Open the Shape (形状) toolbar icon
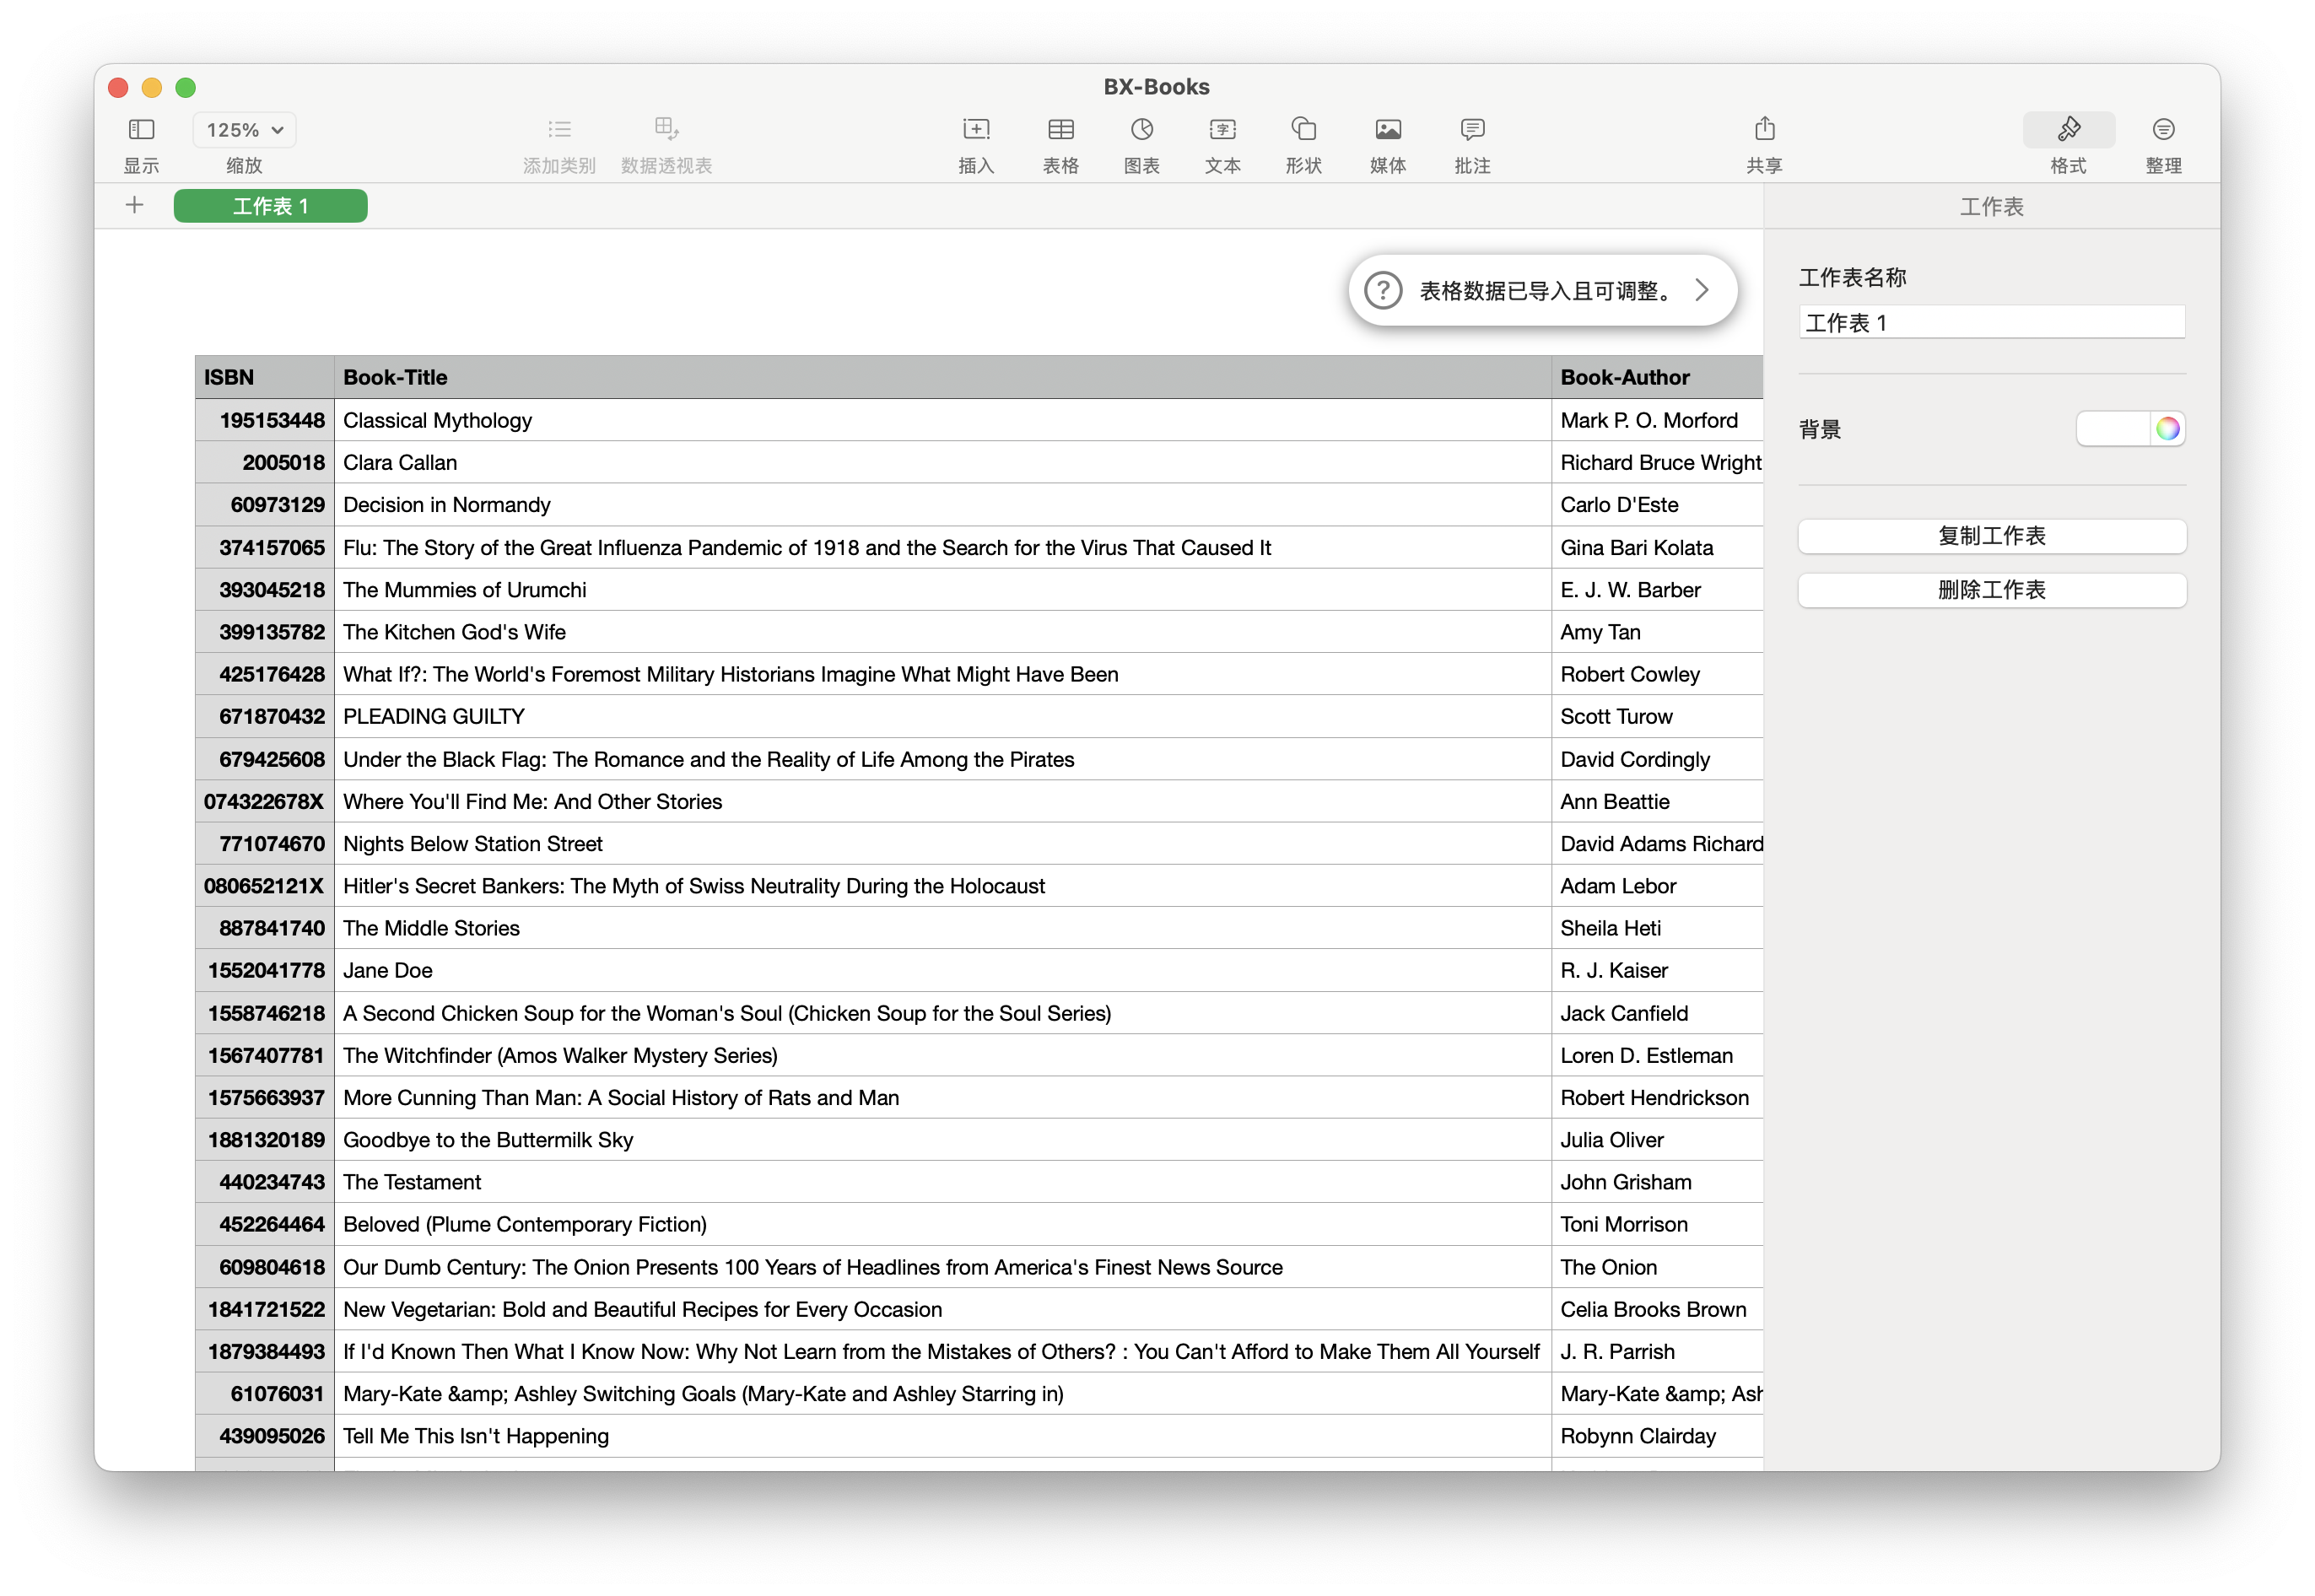This screenshot has width=2315, height=1596. coord(1303,130)
